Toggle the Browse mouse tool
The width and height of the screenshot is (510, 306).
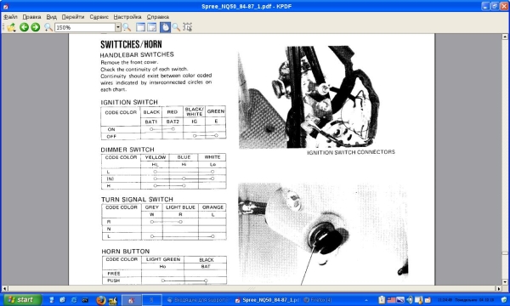(x=165, y=27)
